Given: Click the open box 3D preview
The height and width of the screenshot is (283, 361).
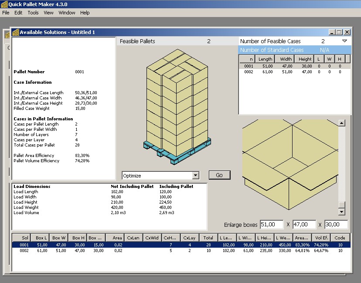Looking at the screenshot, I should (x=290, y=165).
